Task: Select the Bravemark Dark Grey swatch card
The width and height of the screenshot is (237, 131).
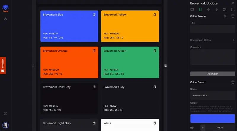Action: (x=69, y=99)
